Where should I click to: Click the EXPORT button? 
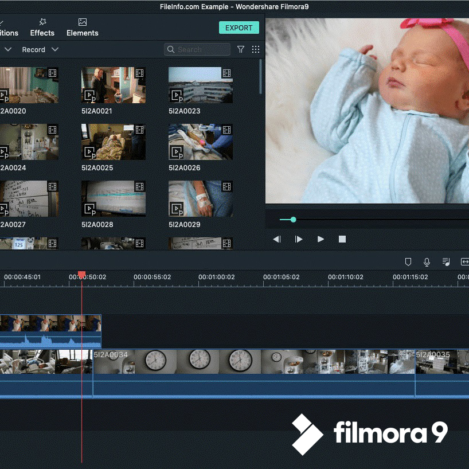pyautogui.click(x=239, y=28)
